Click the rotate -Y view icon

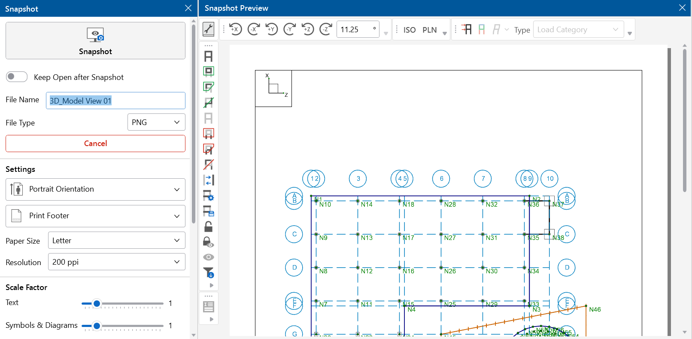pos(290,29)
